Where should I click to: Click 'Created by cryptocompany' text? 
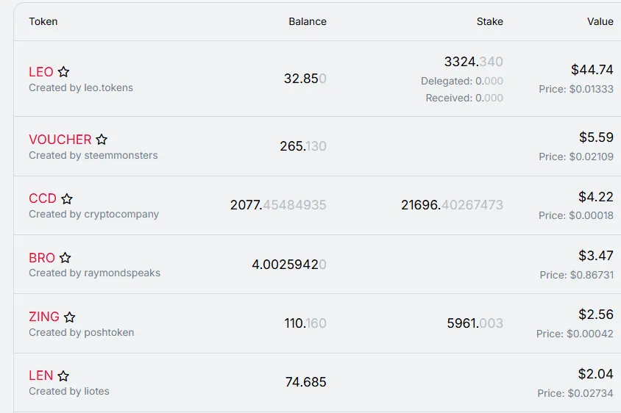click(x=94, y=215)
